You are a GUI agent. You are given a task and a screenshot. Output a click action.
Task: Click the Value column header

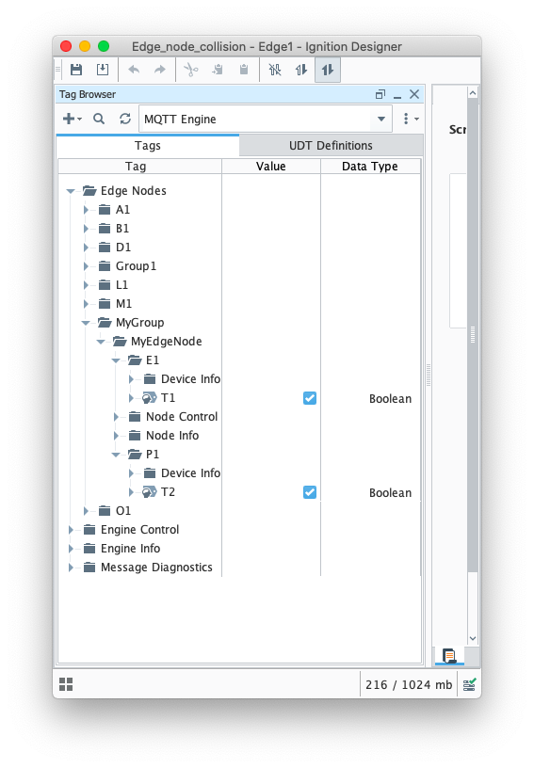point(271,166)
